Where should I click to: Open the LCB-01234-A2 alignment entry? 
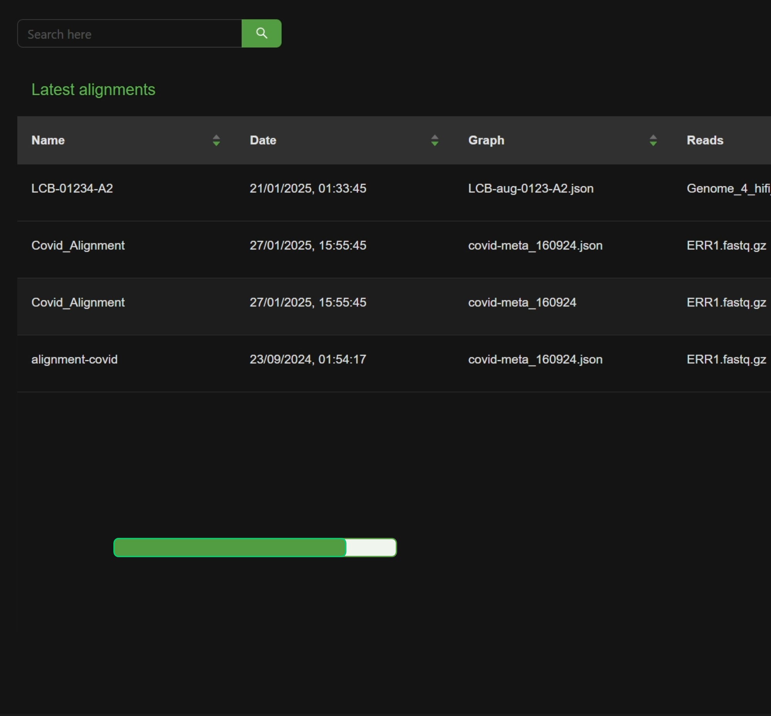pyautogui.click(x=72, y=189)
